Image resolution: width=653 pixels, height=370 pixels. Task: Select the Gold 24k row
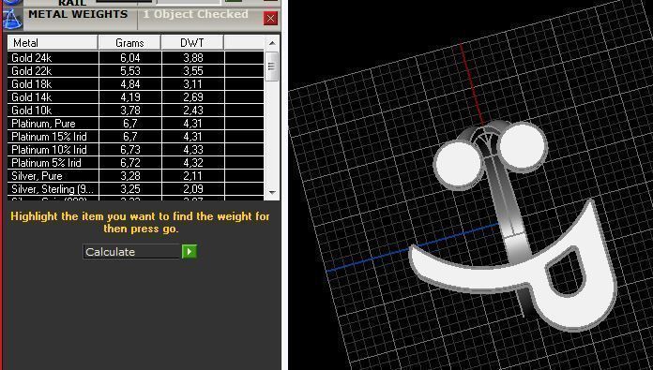click(136, 58)
